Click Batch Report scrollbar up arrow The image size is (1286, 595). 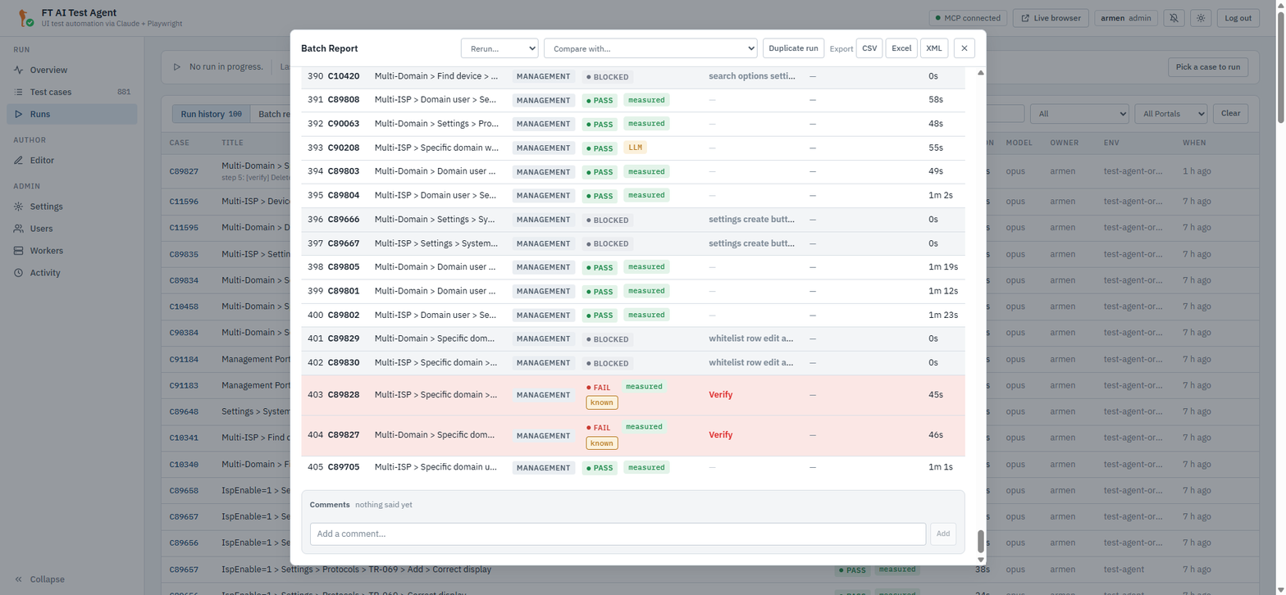980,73
